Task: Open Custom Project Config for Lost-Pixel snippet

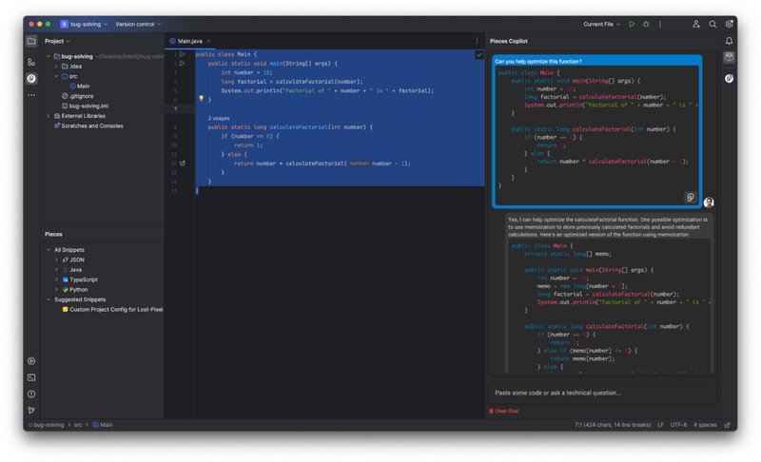Action: [x=112, y=309]
